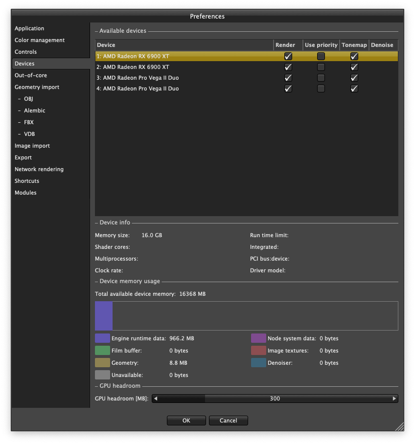Toggle Tonemap for device 3 Vega II Duo
Screen dimensions: 415x444
click(x=354, y=78)
